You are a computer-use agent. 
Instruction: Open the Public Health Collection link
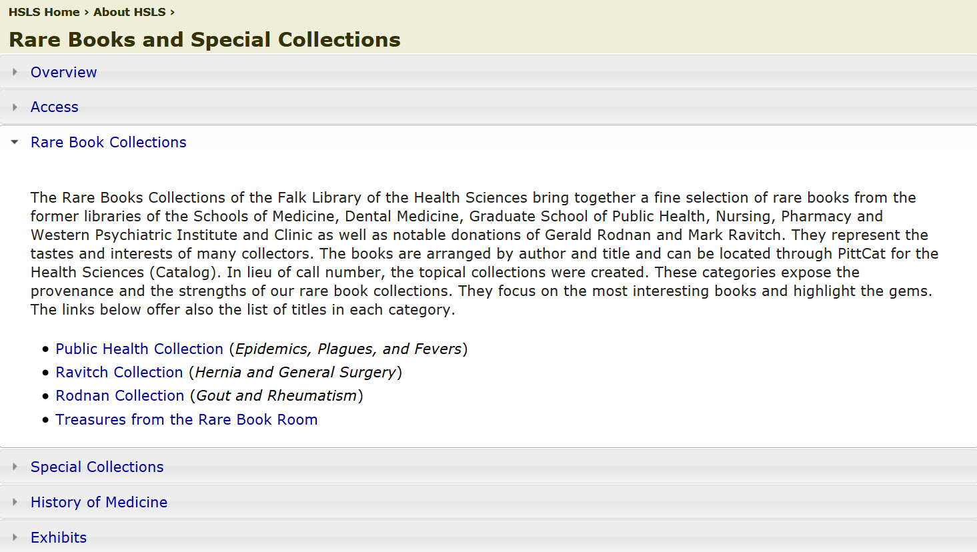(139, 349)
